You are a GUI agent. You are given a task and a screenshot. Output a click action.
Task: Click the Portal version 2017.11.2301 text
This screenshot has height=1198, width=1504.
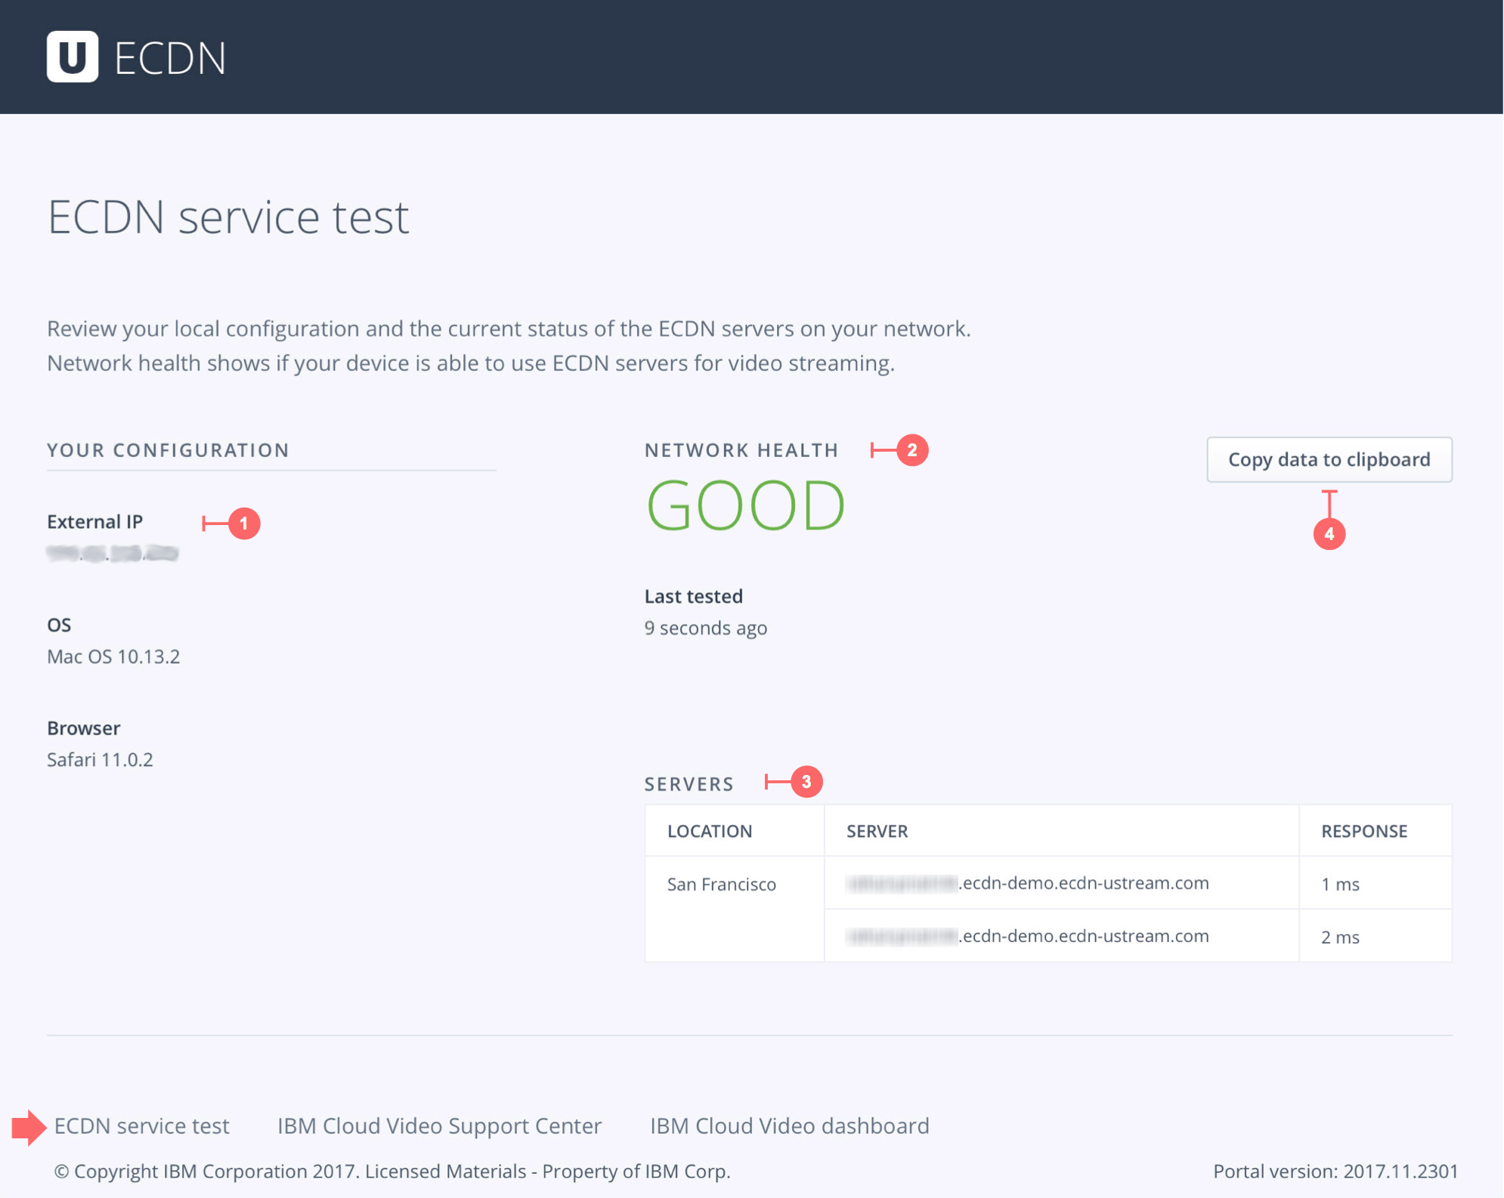point(1335,1171)
